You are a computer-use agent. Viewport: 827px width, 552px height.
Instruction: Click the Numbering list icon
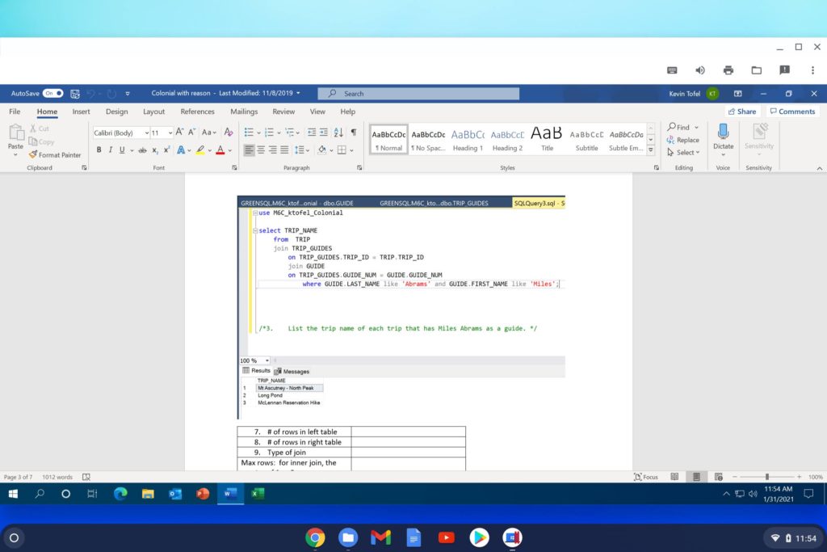269,133
